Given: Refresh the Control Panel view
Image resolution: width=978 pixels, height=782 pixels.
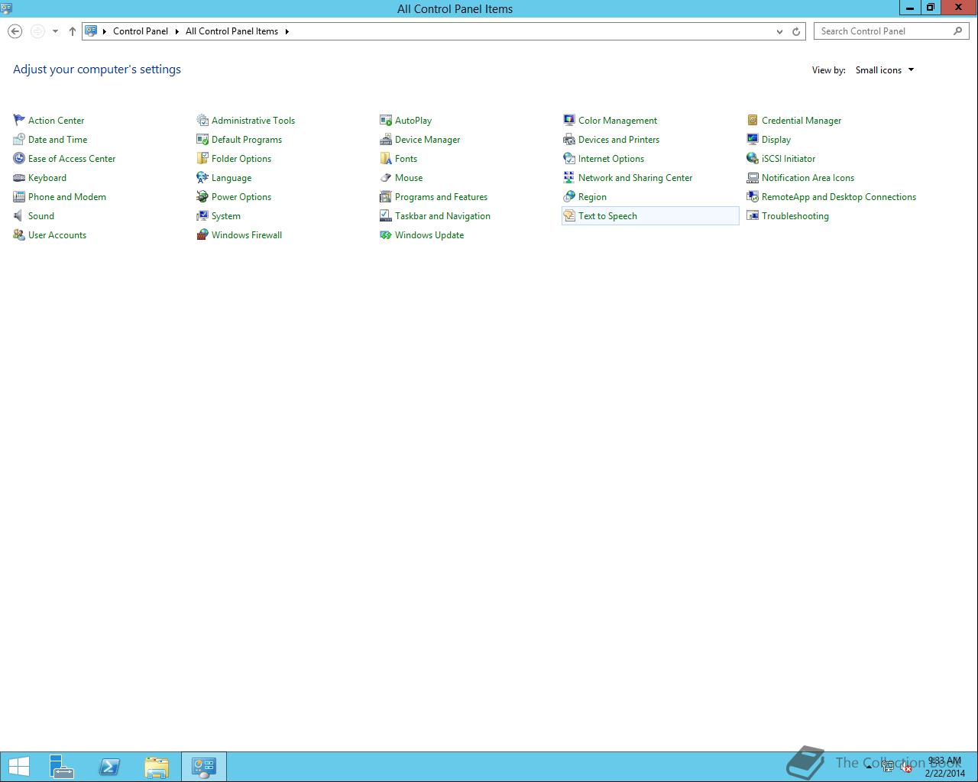Looking at the screenshot, I should [796, 31].
